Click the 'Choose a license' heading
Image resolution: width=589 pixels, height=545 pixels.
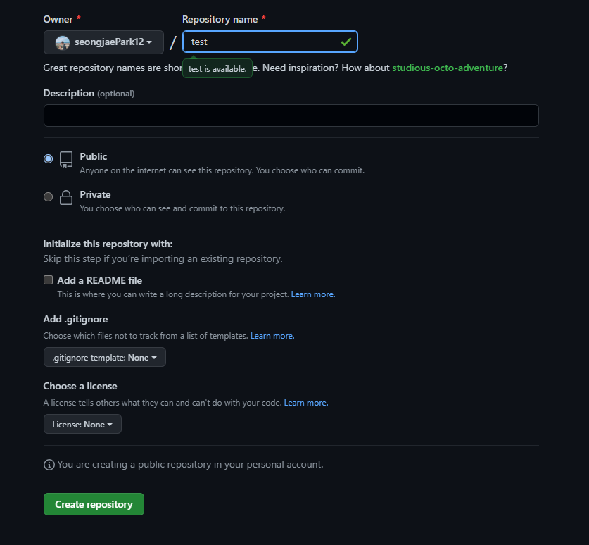coord(80,386)
